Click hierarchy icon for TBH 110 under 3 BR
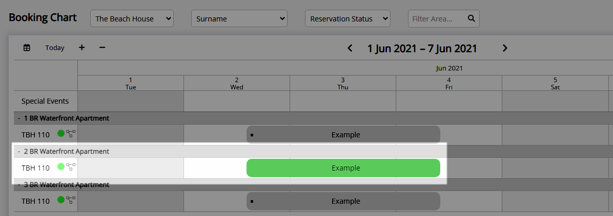 pos(71,201)
